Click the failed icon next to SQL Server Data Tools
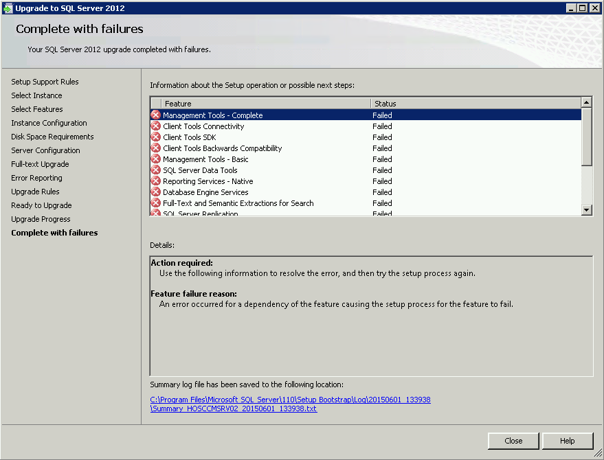This screenshot has height=460, width=604. click(x=155, y=170)
